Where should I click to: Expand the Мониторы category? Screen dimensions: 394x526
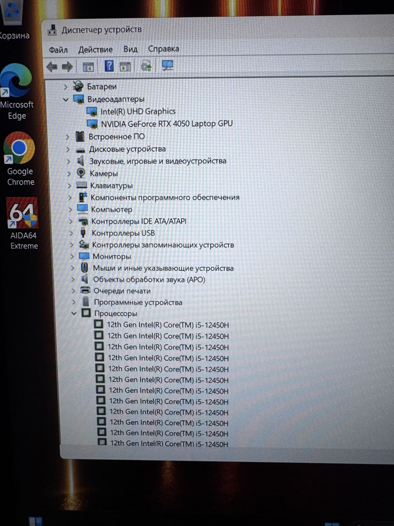point(72,257)
